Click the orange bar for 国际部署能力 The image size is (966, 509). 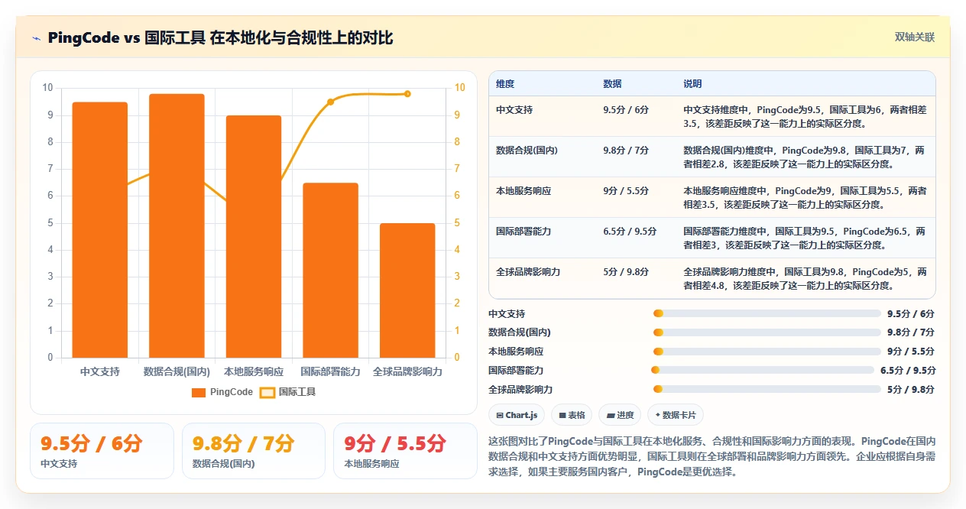click(x=330, y=271)
